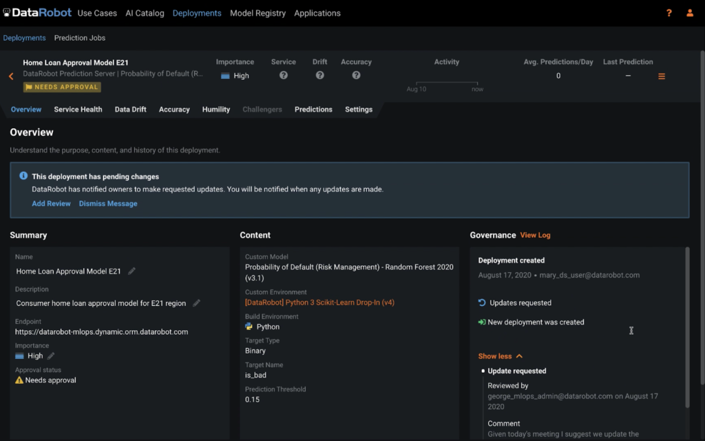Click Add Review in the pending changes banner
The width and height of the screenshot is (705, 441).
tap(51, 203)
